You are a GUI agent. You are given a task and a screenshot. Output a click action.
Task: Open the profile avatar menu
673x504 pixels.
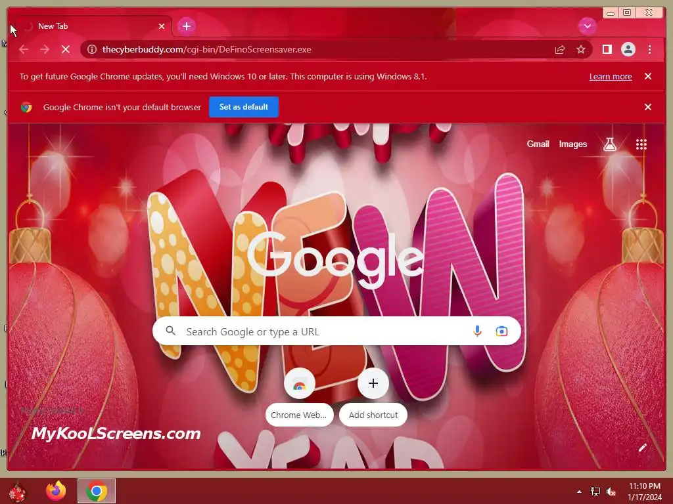(x=628, y=49)
